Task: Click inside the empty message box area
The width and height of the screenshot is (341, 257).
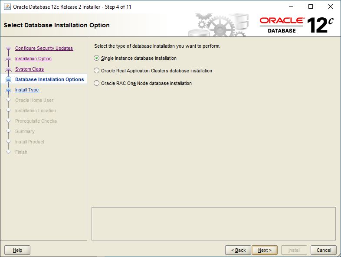Action: (x=213, y=224)
